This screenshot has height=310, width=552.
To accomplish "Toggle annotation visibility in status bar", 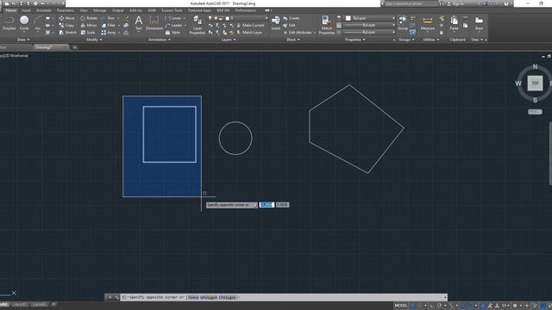I will click(x=483, y=306).
